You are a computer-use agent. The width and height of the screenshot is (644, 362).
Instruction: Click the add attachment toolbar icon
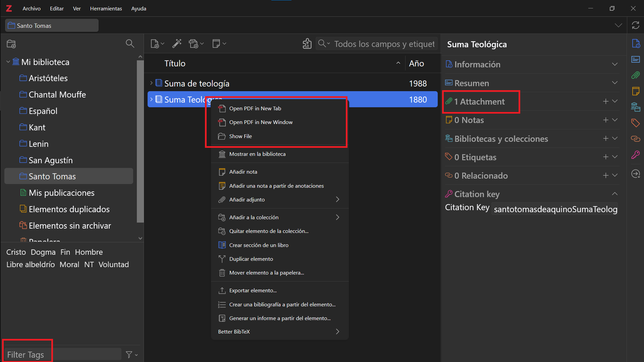194,44
